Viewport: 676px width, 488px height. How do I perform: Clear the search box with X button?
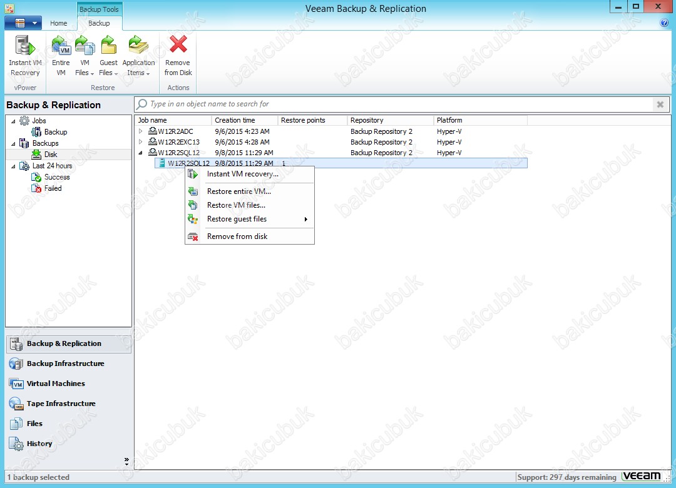(660, 104)
